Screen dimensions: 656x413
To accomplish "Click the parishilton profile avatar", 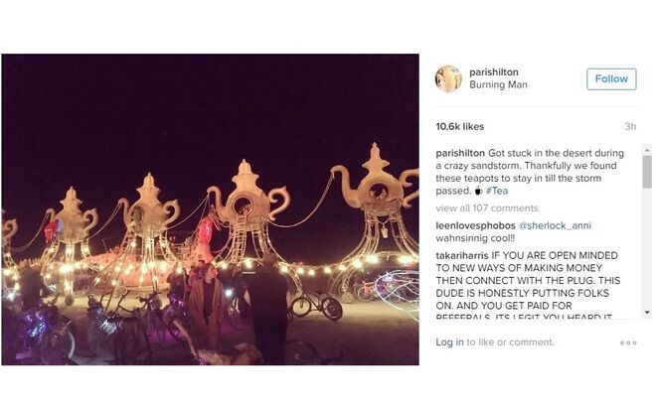I will pos(448,78).
